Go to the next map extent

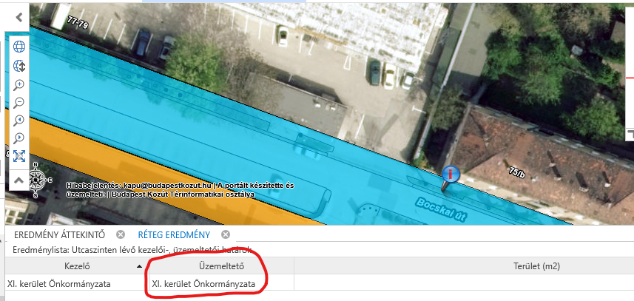[19, 138]
